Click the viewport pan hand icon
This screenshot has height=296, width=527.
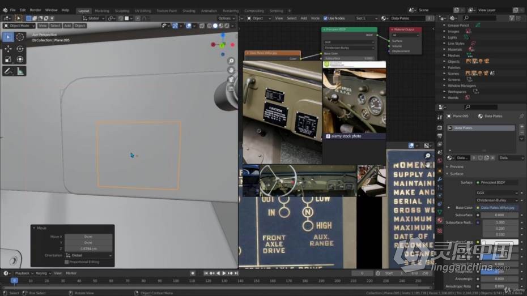point(231,70)
